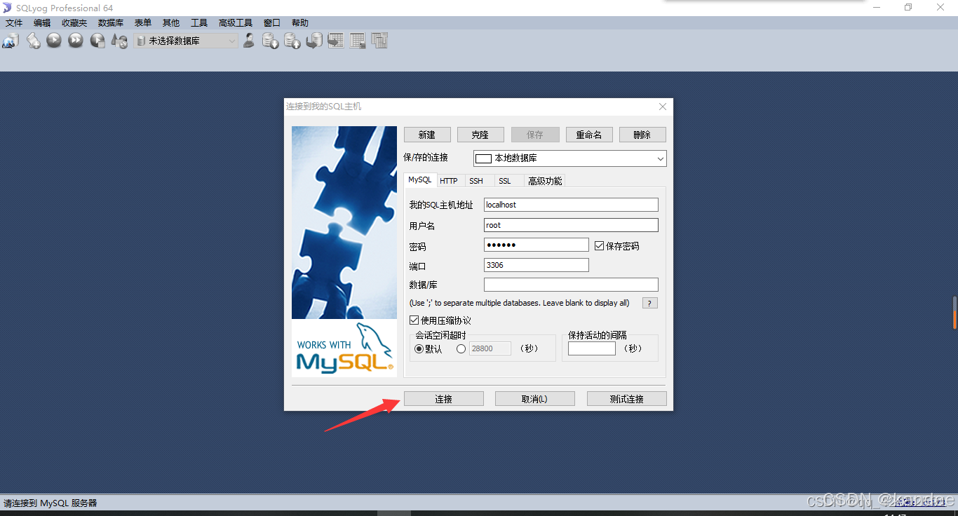Click the 测试连接 button
The image size is (958, 516).
(x=626, y=398)
